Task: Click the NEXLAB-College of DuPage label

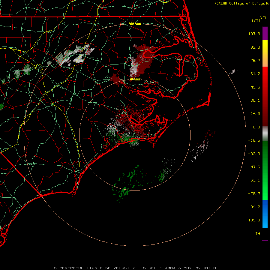Action: [x=239, y=3]
